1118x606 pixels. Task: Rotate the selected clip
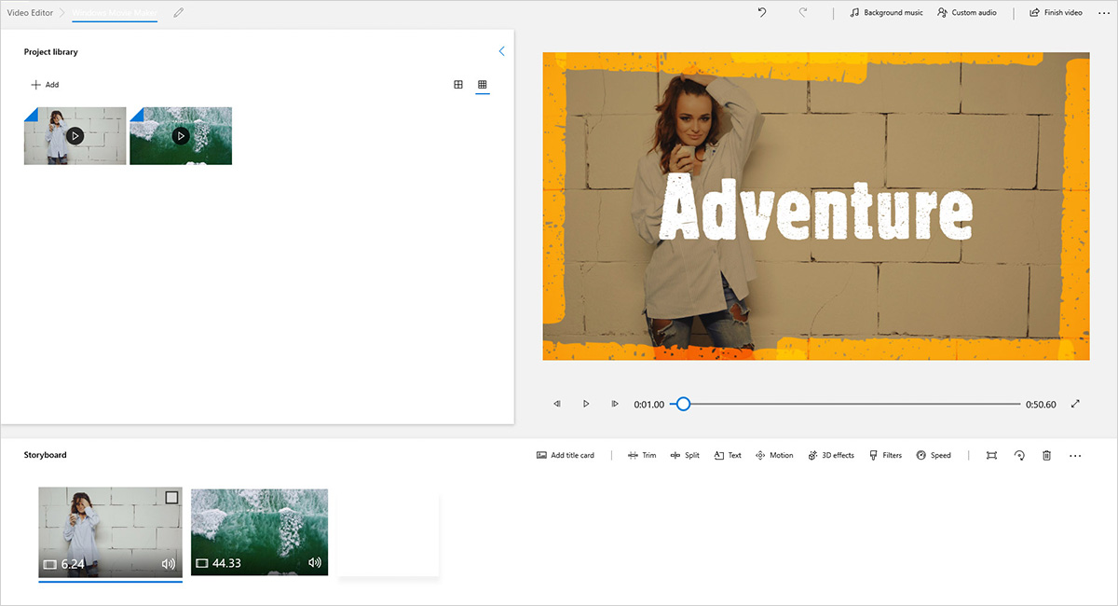1019,455
